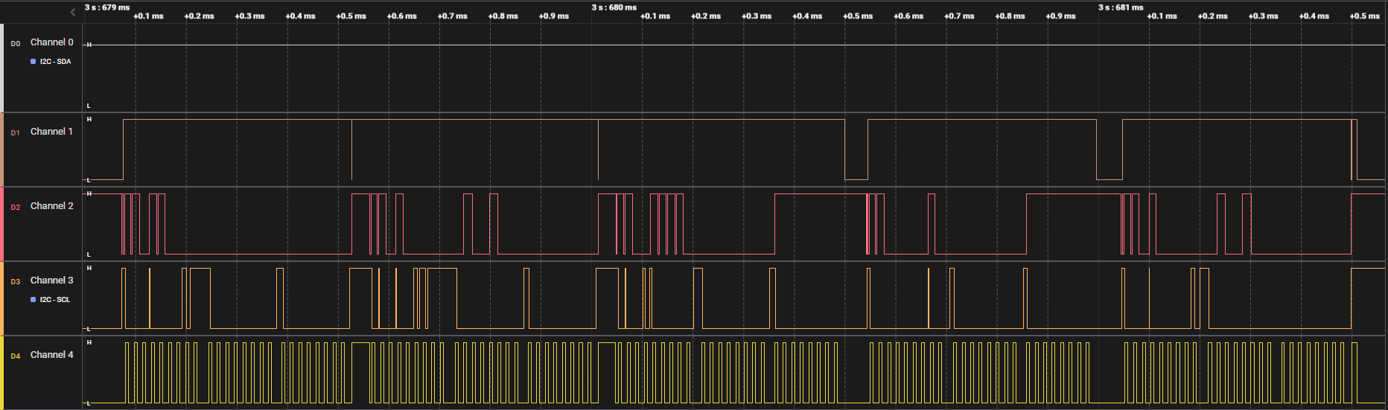Click the red color bar of Channel 2

pyautogui.click(x=1, y=224)
